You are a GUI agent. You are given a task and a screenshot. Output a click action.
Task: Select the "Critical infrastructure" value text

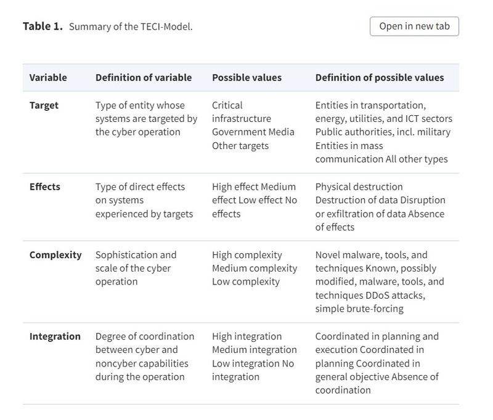pos(241,112)
